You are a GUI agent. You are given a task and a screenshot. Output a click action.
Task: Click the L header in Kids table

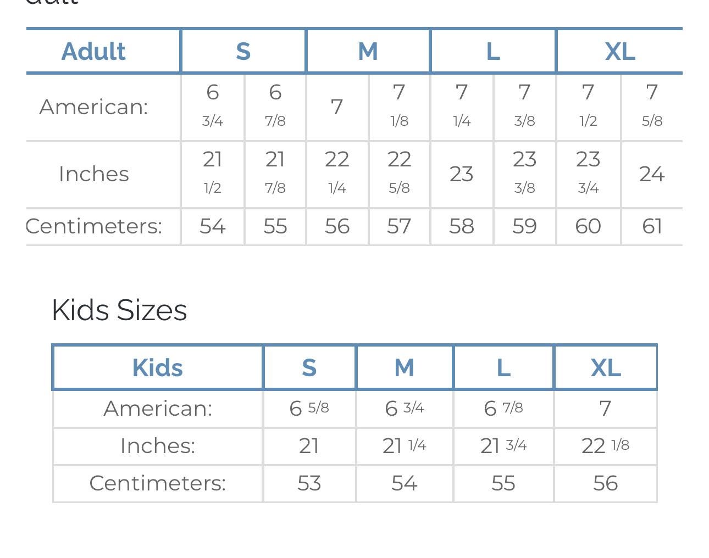pos(503,367)
